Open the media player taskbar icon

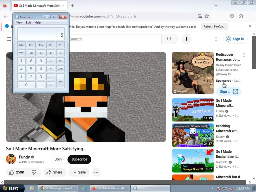pyautogui.click(x=32, y=188)
